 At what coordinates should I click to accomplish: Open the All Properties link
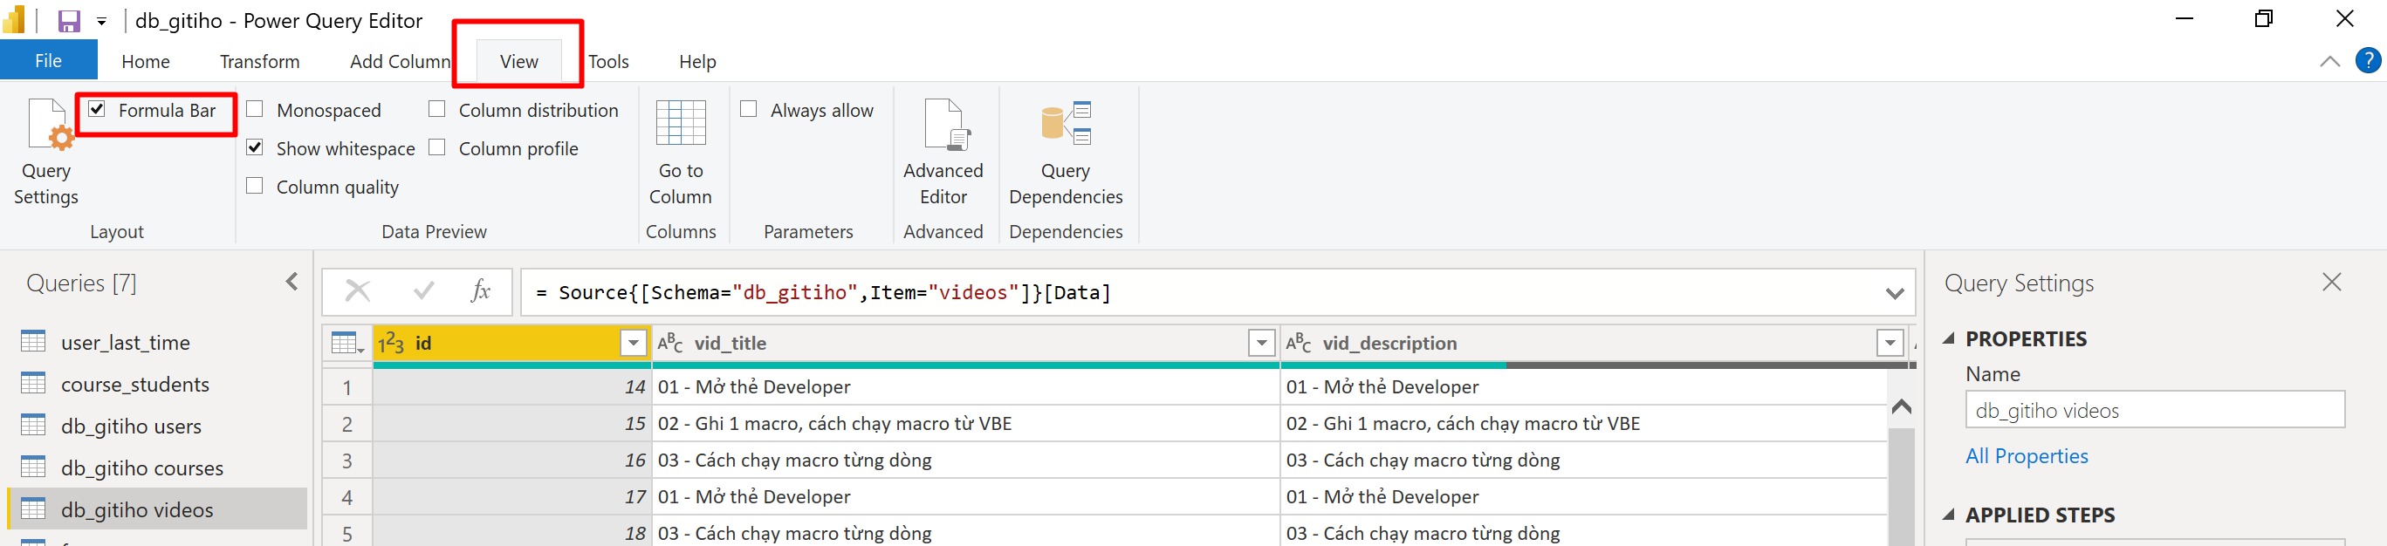coord(2027,456)
